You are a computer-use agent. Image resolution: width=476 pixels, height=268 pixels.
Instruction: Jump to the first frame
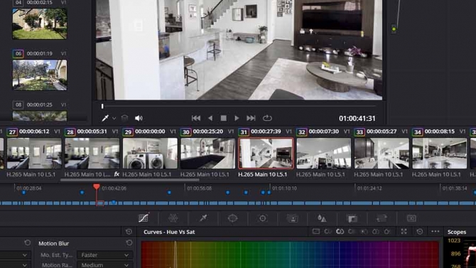[196, 118]
